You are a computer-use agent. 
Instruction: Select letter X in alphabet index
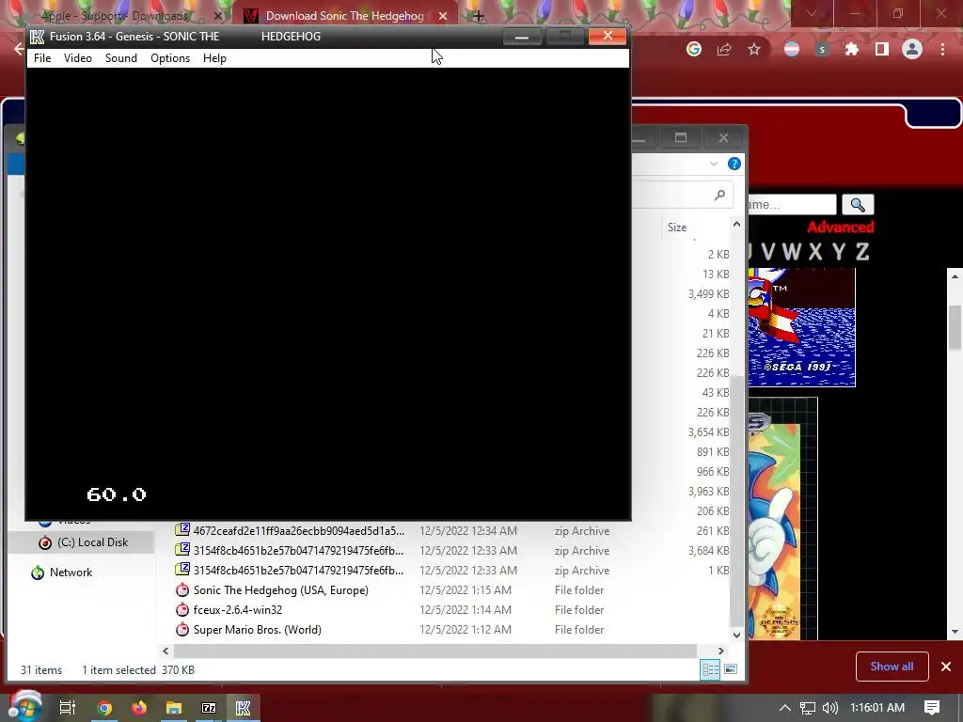(x=815, y=252)
